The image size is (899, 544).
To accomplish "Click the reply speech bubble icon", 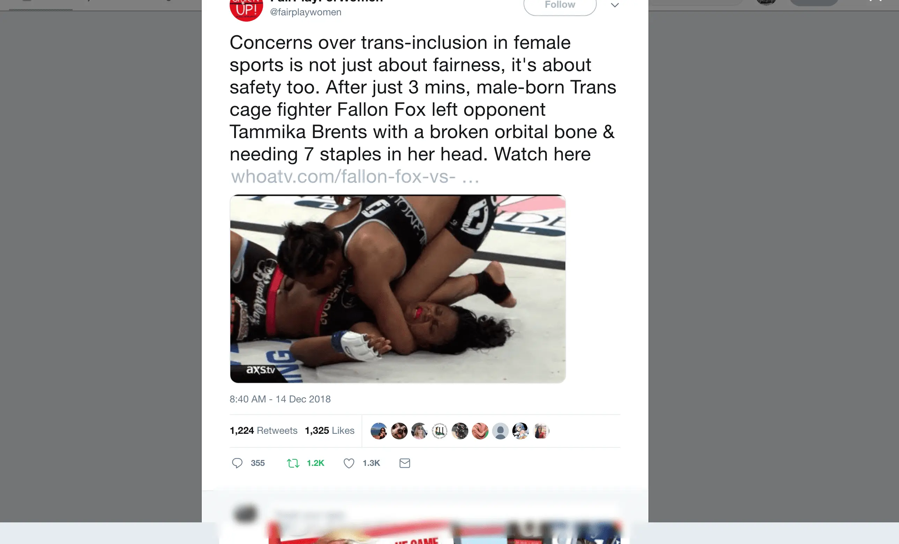I will point(237,463).
